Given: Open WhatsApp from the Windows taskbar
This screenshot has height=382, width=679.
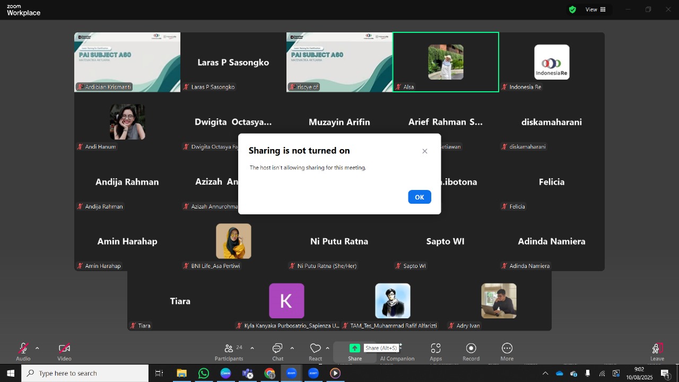Looking at the screenshot, I should 204,374.
